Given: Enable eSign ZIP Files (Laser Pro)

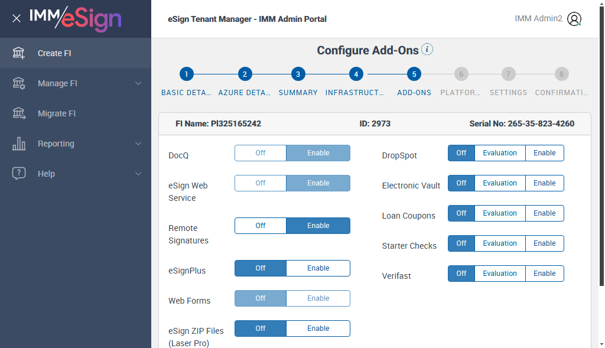Looking at the screenshot, I should [x=318, y=328].
